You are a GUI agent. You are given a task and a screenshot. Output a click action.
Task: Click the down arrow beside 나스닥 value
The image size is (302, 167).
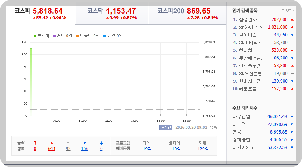292,124
